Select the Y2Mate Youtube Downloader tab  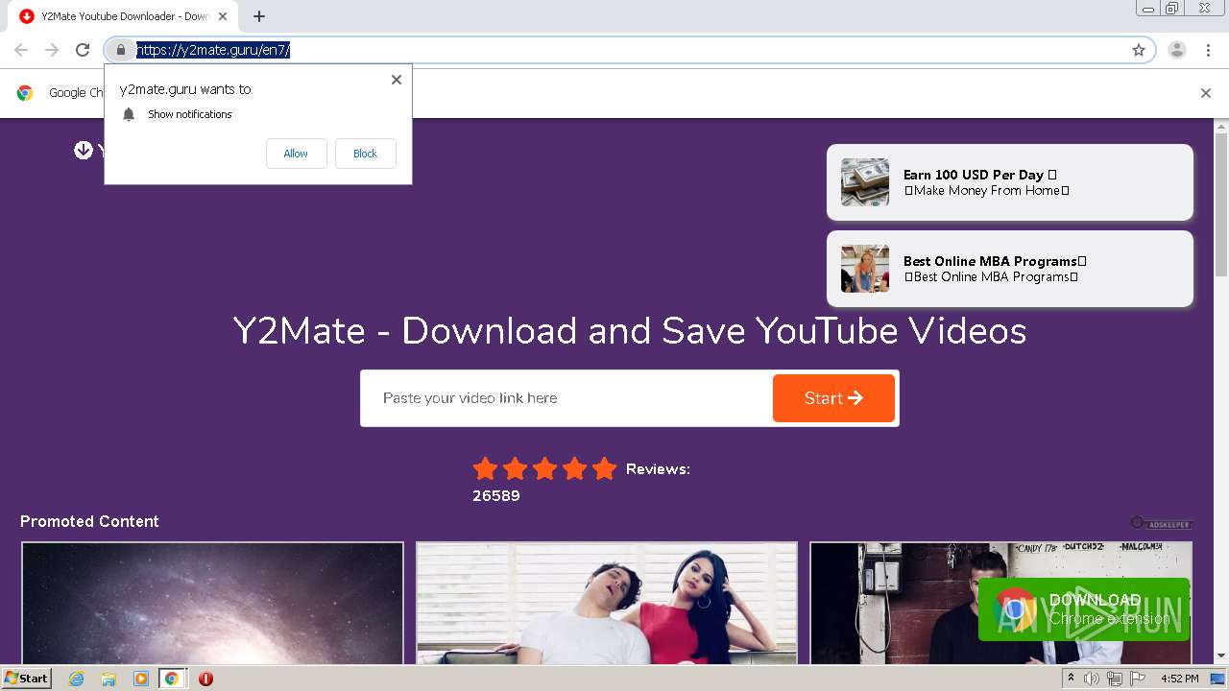click(x=125, y=16)
